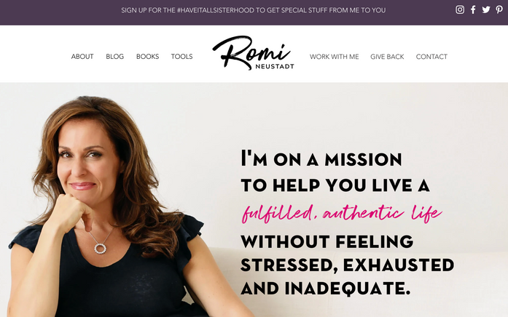Open the Books menu item
Screen dimensions: 508x317
pyautogui.click(x=147, y=57)
